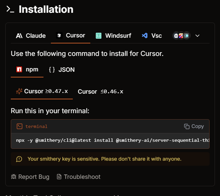Click the Anthropic logo icon beside Claude
The height and width of the screenshot is (196, 220).
click(x=19, y=36)
